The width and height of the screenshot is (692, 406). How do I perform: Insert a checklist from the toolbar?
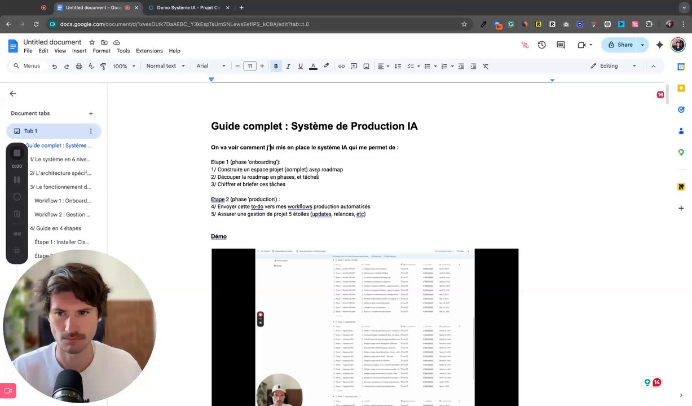(x=411, y=66)
